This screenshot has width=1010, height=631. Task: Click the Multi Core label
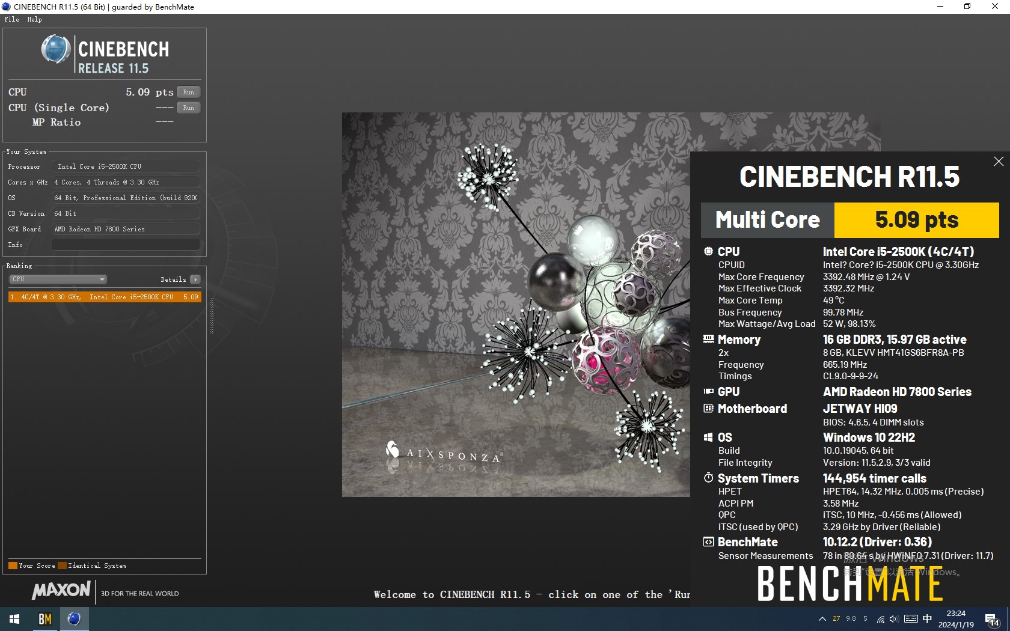pyautogui.click(x=768, y=220)
